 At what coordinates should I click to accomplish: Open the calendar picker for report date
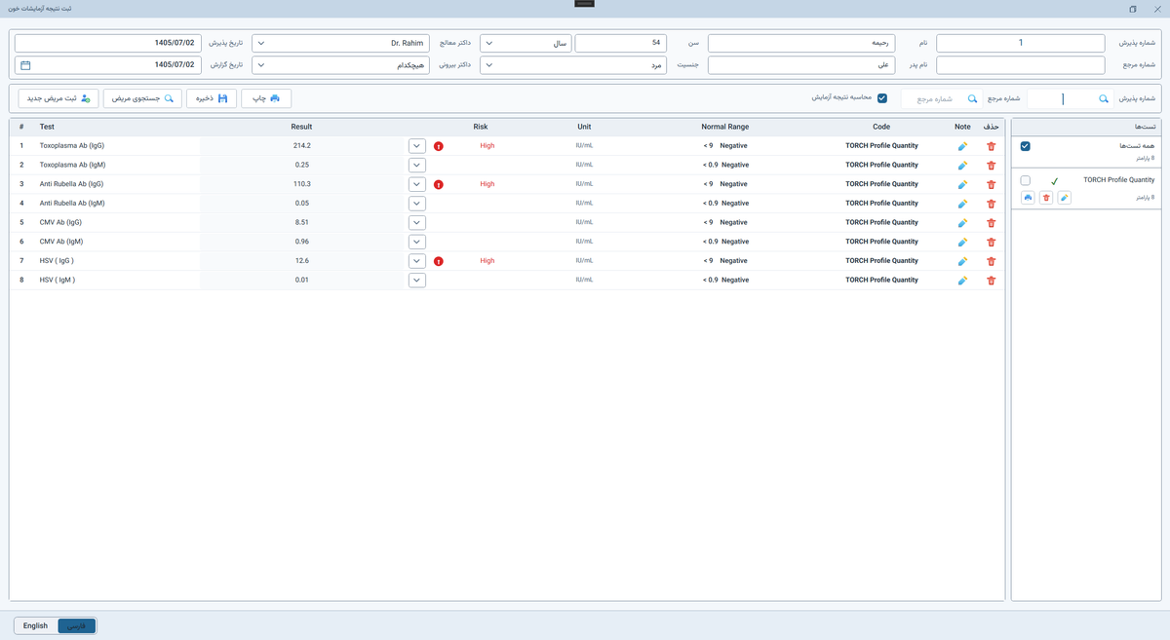point(25,65)
